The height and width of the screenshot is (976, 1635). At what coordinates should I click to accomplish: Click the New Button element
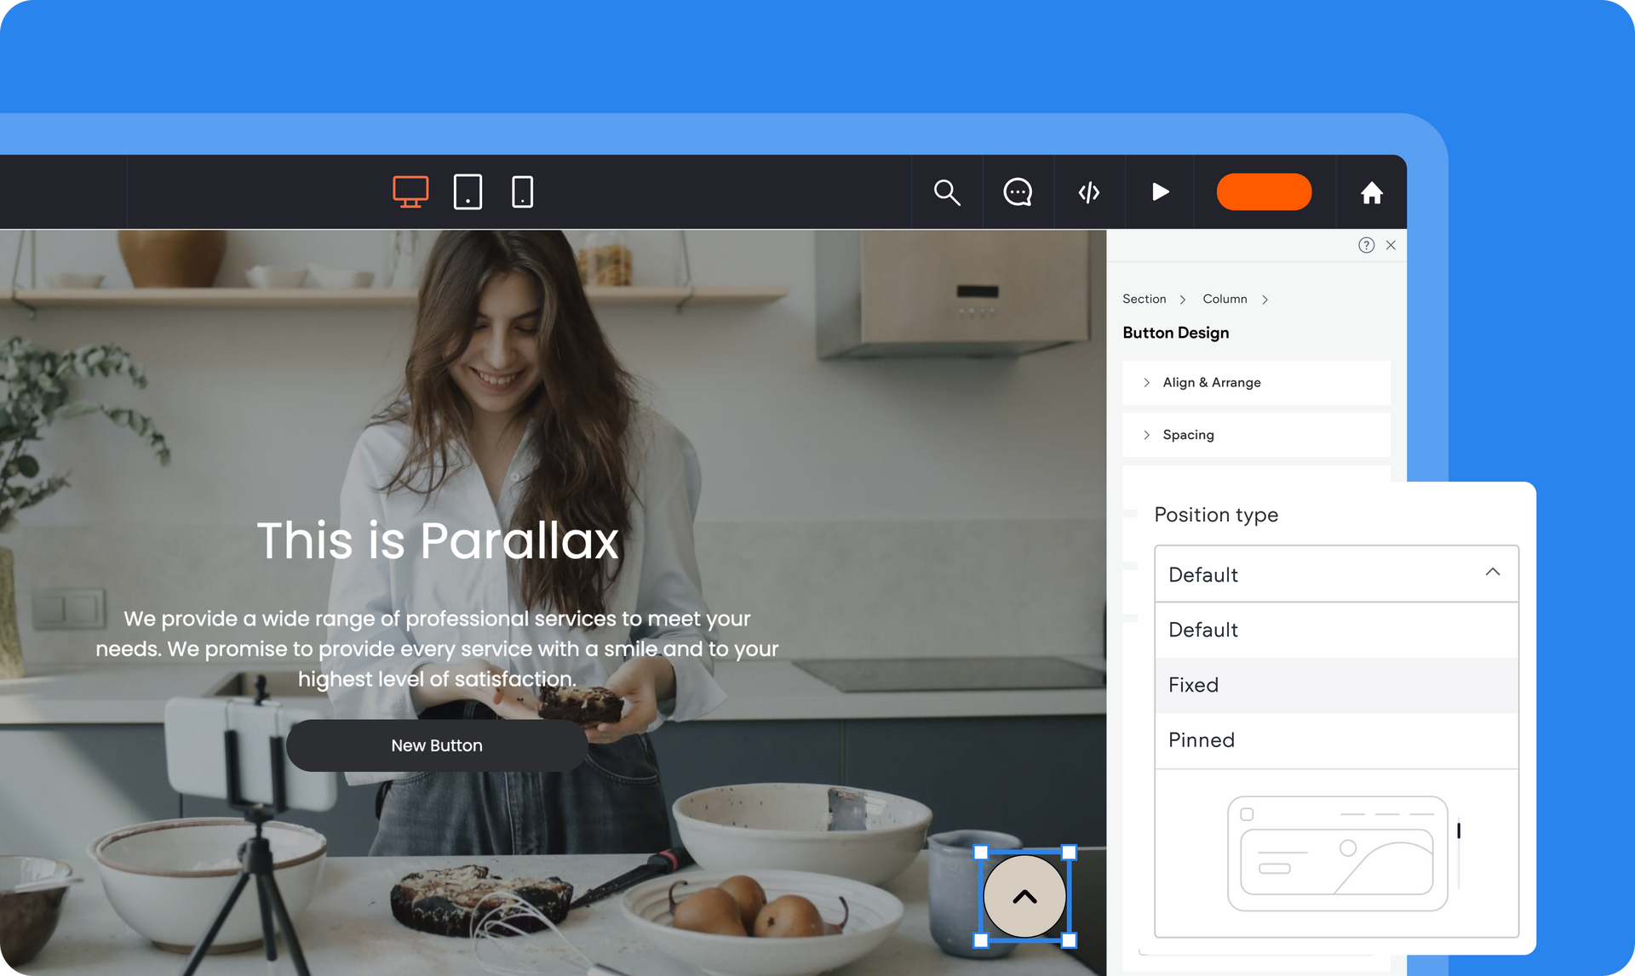[x=436, y=745]
